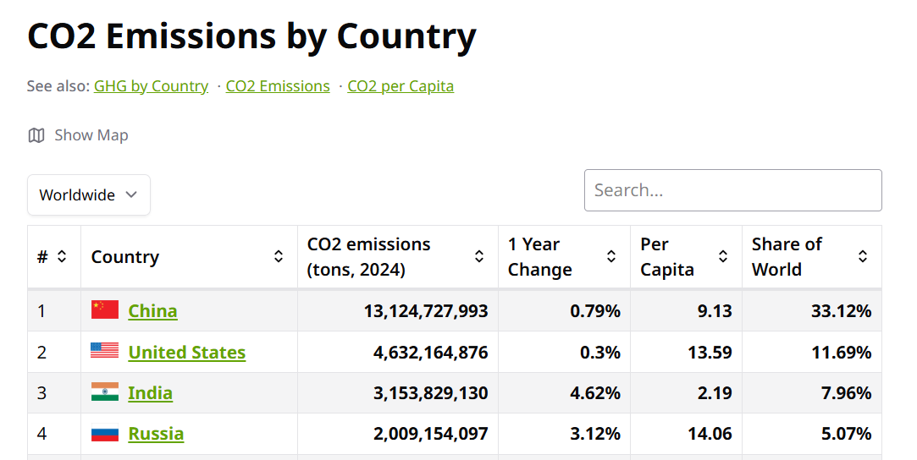The image size is (917, 460).
Task: Sort Per Capita column arrows
Action: pos(723,256)
